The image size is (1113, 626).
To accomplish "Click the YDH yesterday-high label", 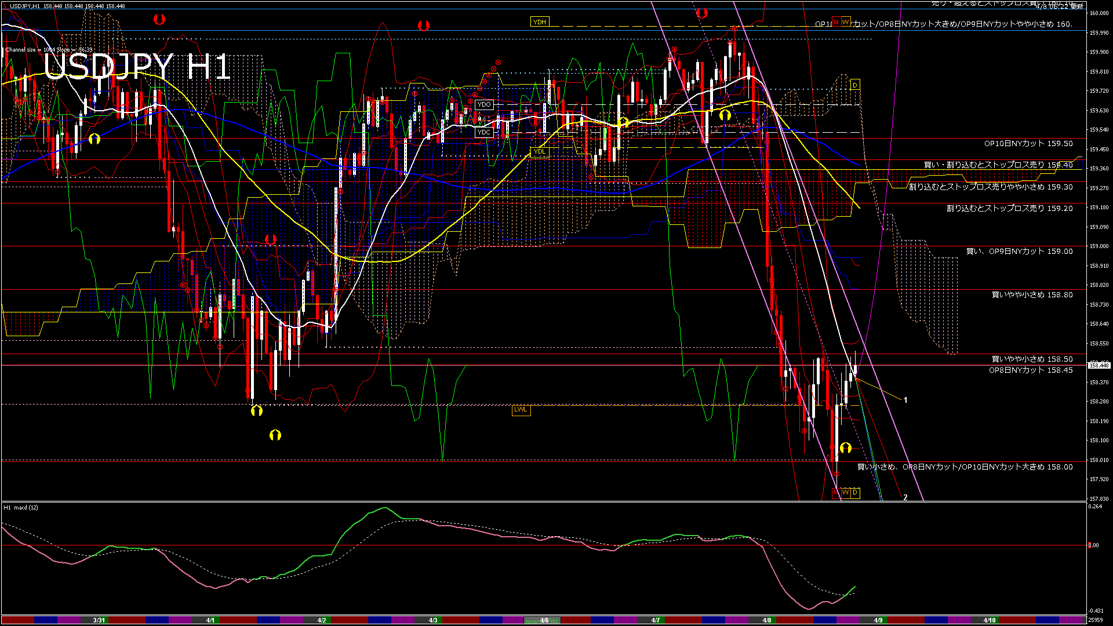I will click(539, 22).
